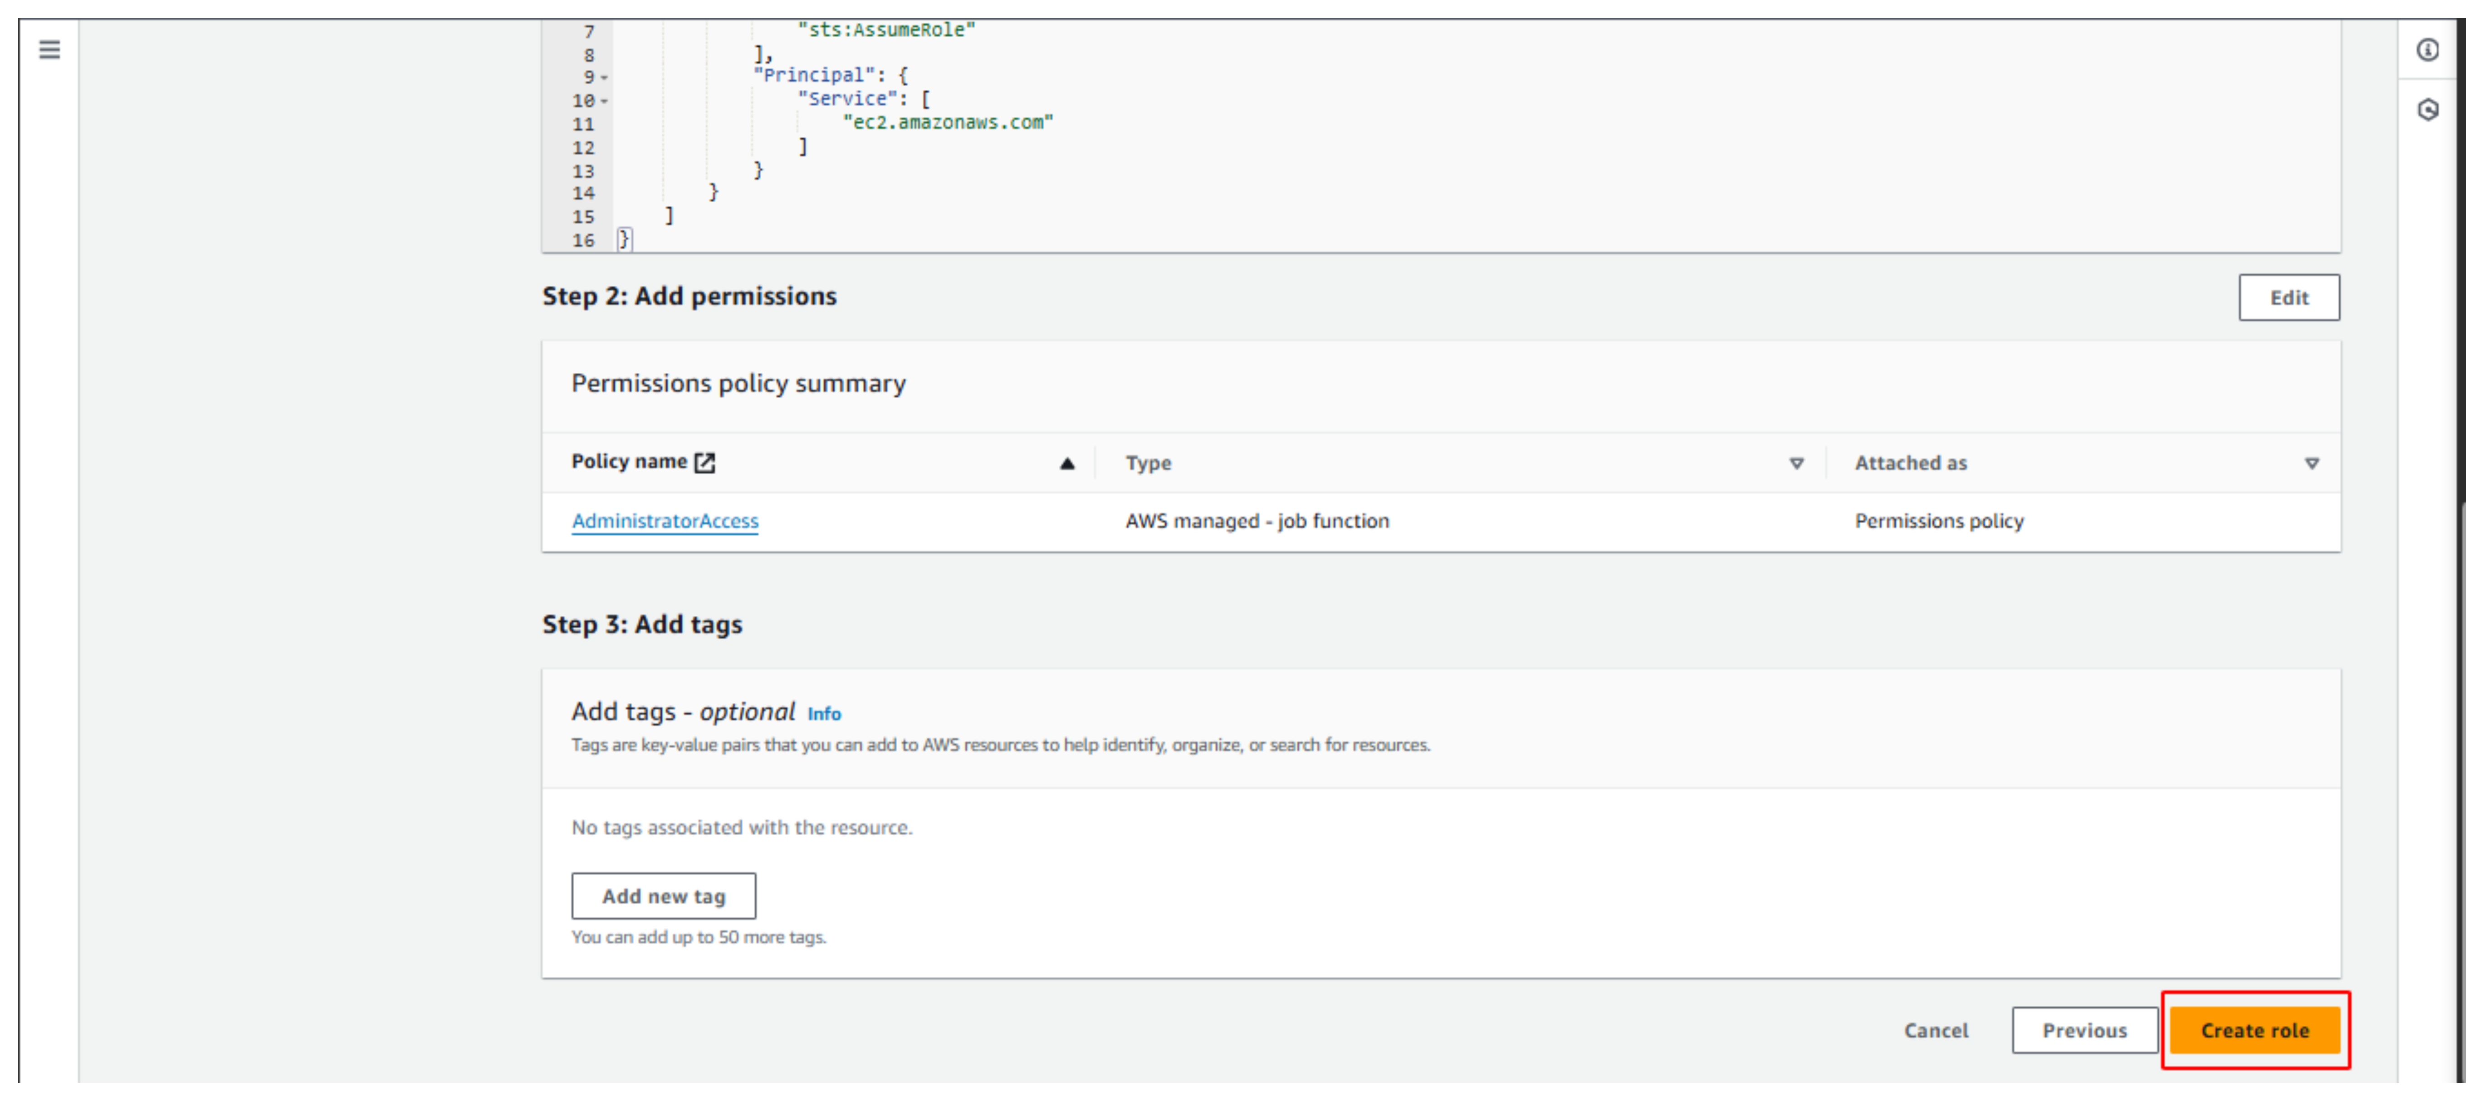The width and height of the screenshot is (2484, 1101).
Task: Click the Add new tag button
Action: click(664, 896)
